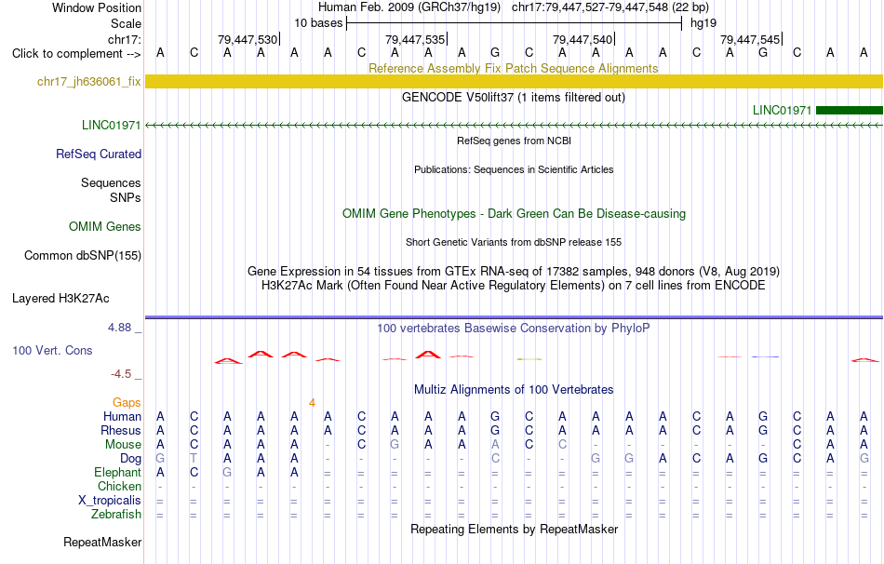The image size is (884, 564).
Task: Click the hg19 label after scale bar
Action: coord(703,23)
